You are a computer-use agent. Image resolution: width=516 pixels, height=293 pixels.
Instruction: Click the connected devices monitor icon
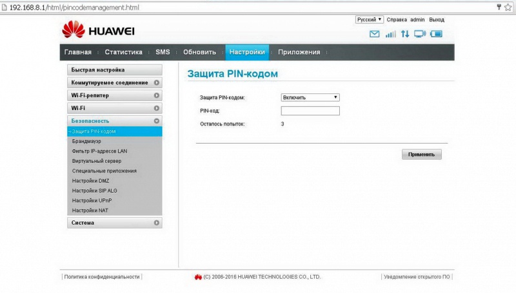[420, 34]
